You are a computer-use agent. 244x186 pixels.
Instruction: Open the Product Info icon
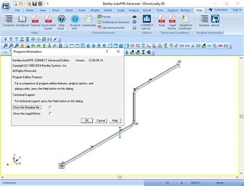coord(75,22)
